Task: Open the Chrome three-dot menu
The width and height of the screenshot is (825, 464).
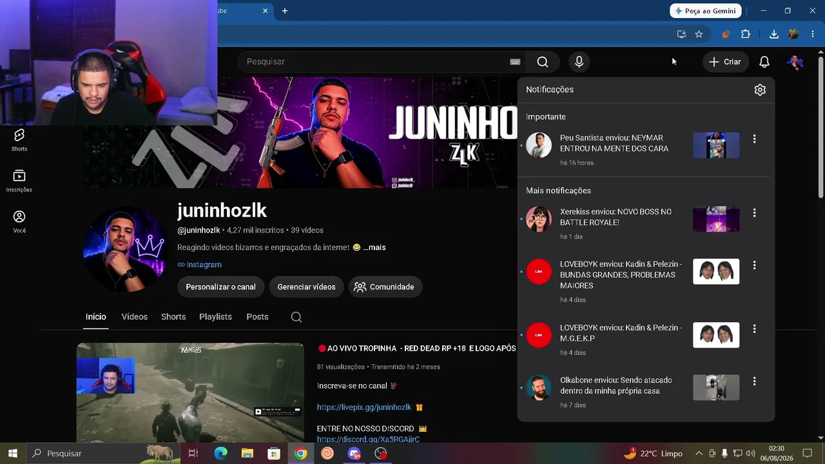Action: [813, 34]
